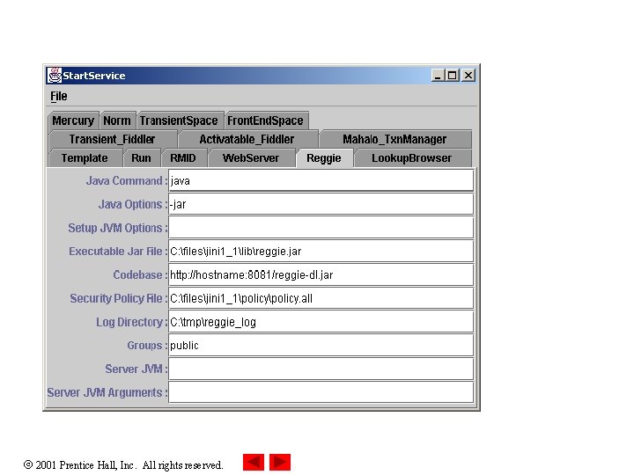Edit the Executable Jar File path field
Screen dimensions: 634x475
pos(321,252)
